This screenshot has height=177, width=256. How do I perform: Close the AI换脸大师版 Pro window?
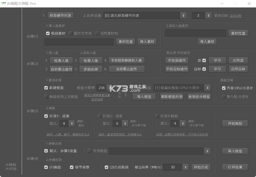[x=249, y=4]
